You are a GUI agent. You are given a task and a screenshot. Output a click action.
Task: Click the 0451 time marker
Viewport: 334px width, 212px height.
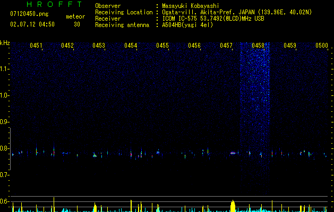[36, 45]
